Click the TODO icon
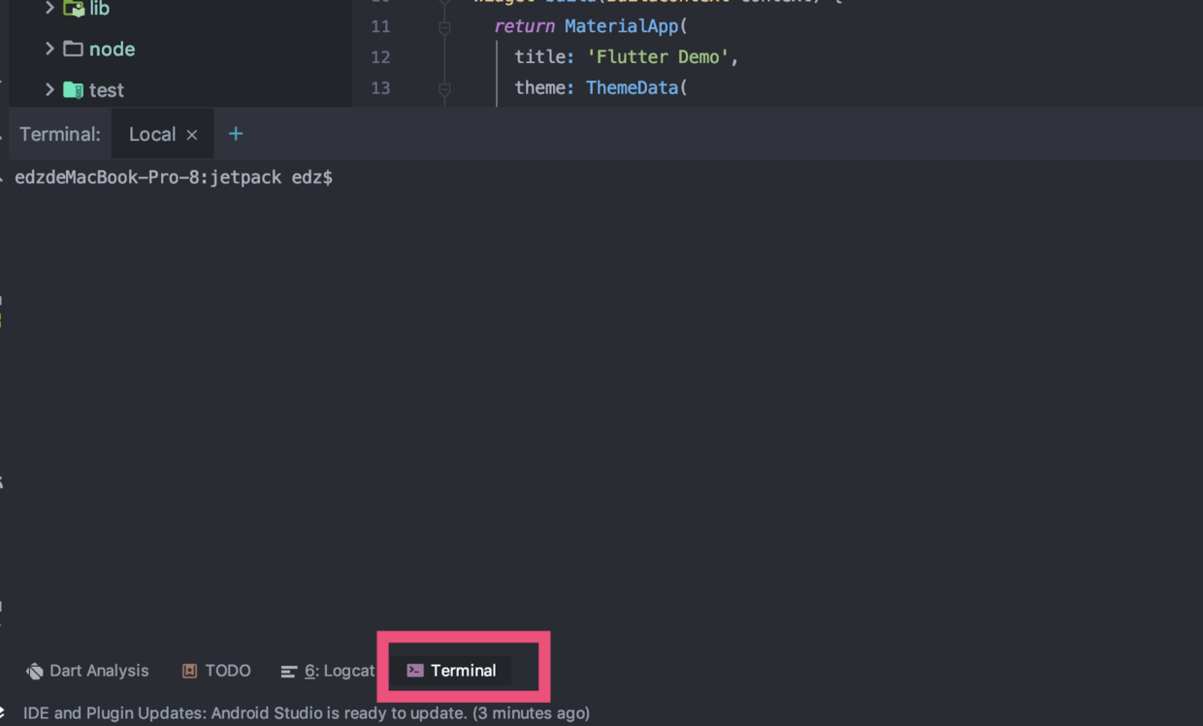Viewport: 1203px width, 726px height. pos(190,671)
